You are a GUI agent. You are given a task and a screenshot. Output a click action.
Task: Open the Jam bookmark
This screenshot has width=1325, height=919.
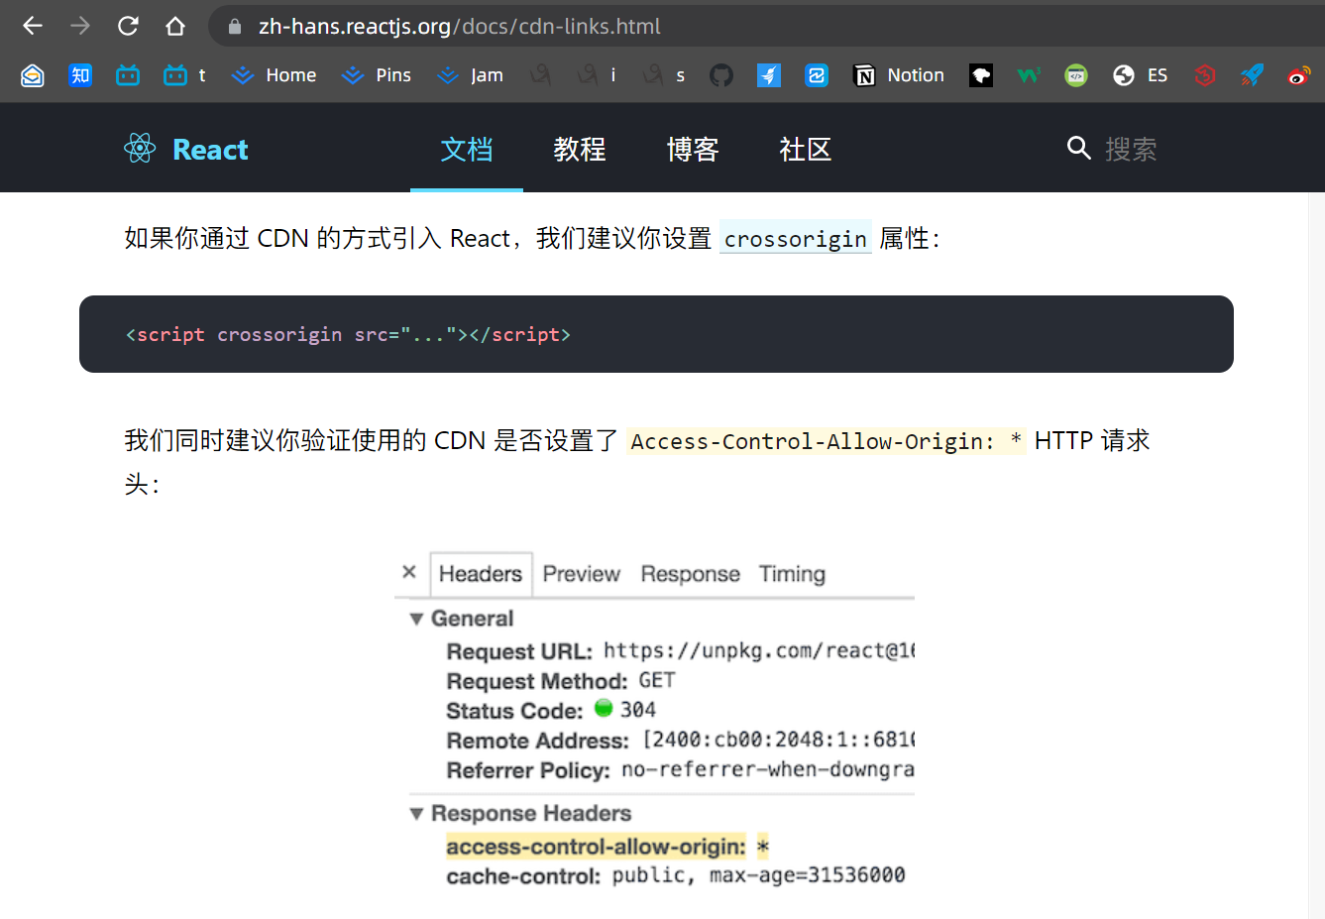(471, 75)
